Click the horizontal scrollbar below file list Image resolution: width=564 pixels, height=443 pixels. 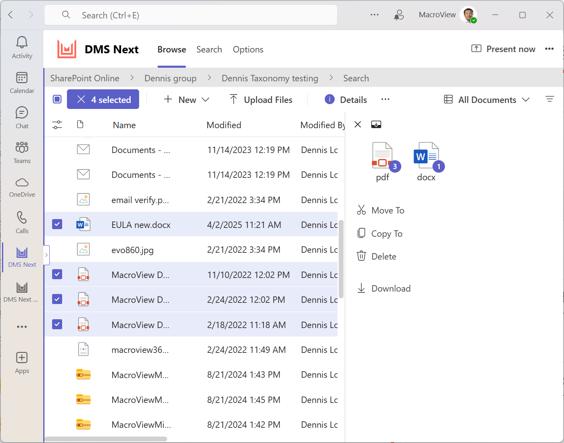pos(106,439)
